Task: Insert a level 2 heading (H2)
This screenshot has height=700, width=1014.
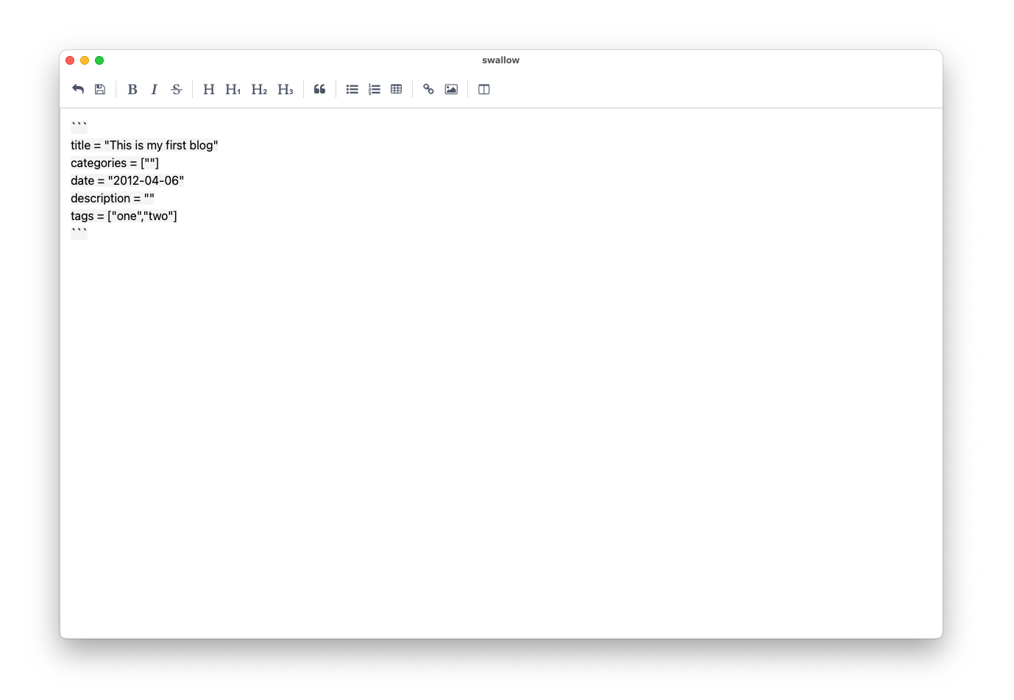Action: coord(259,89)
